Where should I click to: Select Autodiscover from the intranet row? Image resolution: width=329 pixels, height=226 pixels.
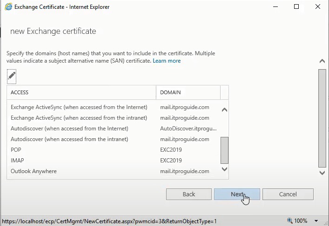tap(114, 139)
